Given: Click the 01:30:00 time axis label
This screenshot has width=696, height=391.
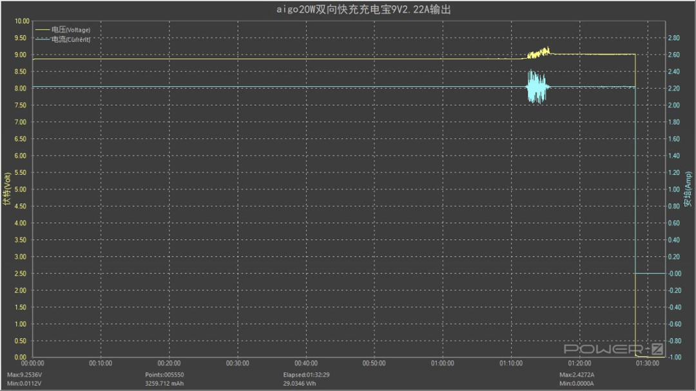Looking at the screenshot, I should pyautogui.click(x=648, y=363).
